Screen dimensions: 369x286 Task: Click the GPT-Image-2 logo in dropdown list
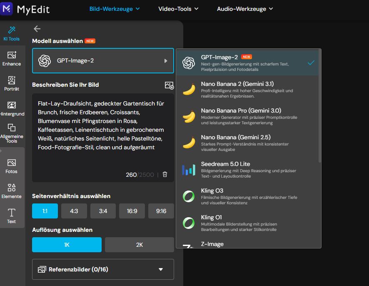pyautogui.click(x=189, y=63)
